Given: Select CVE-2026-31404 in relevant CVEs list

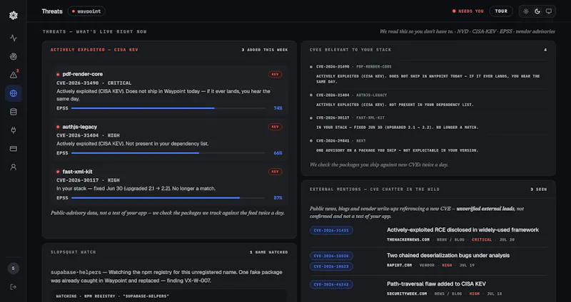Looking at the screenshot, I should click(333, 95).
